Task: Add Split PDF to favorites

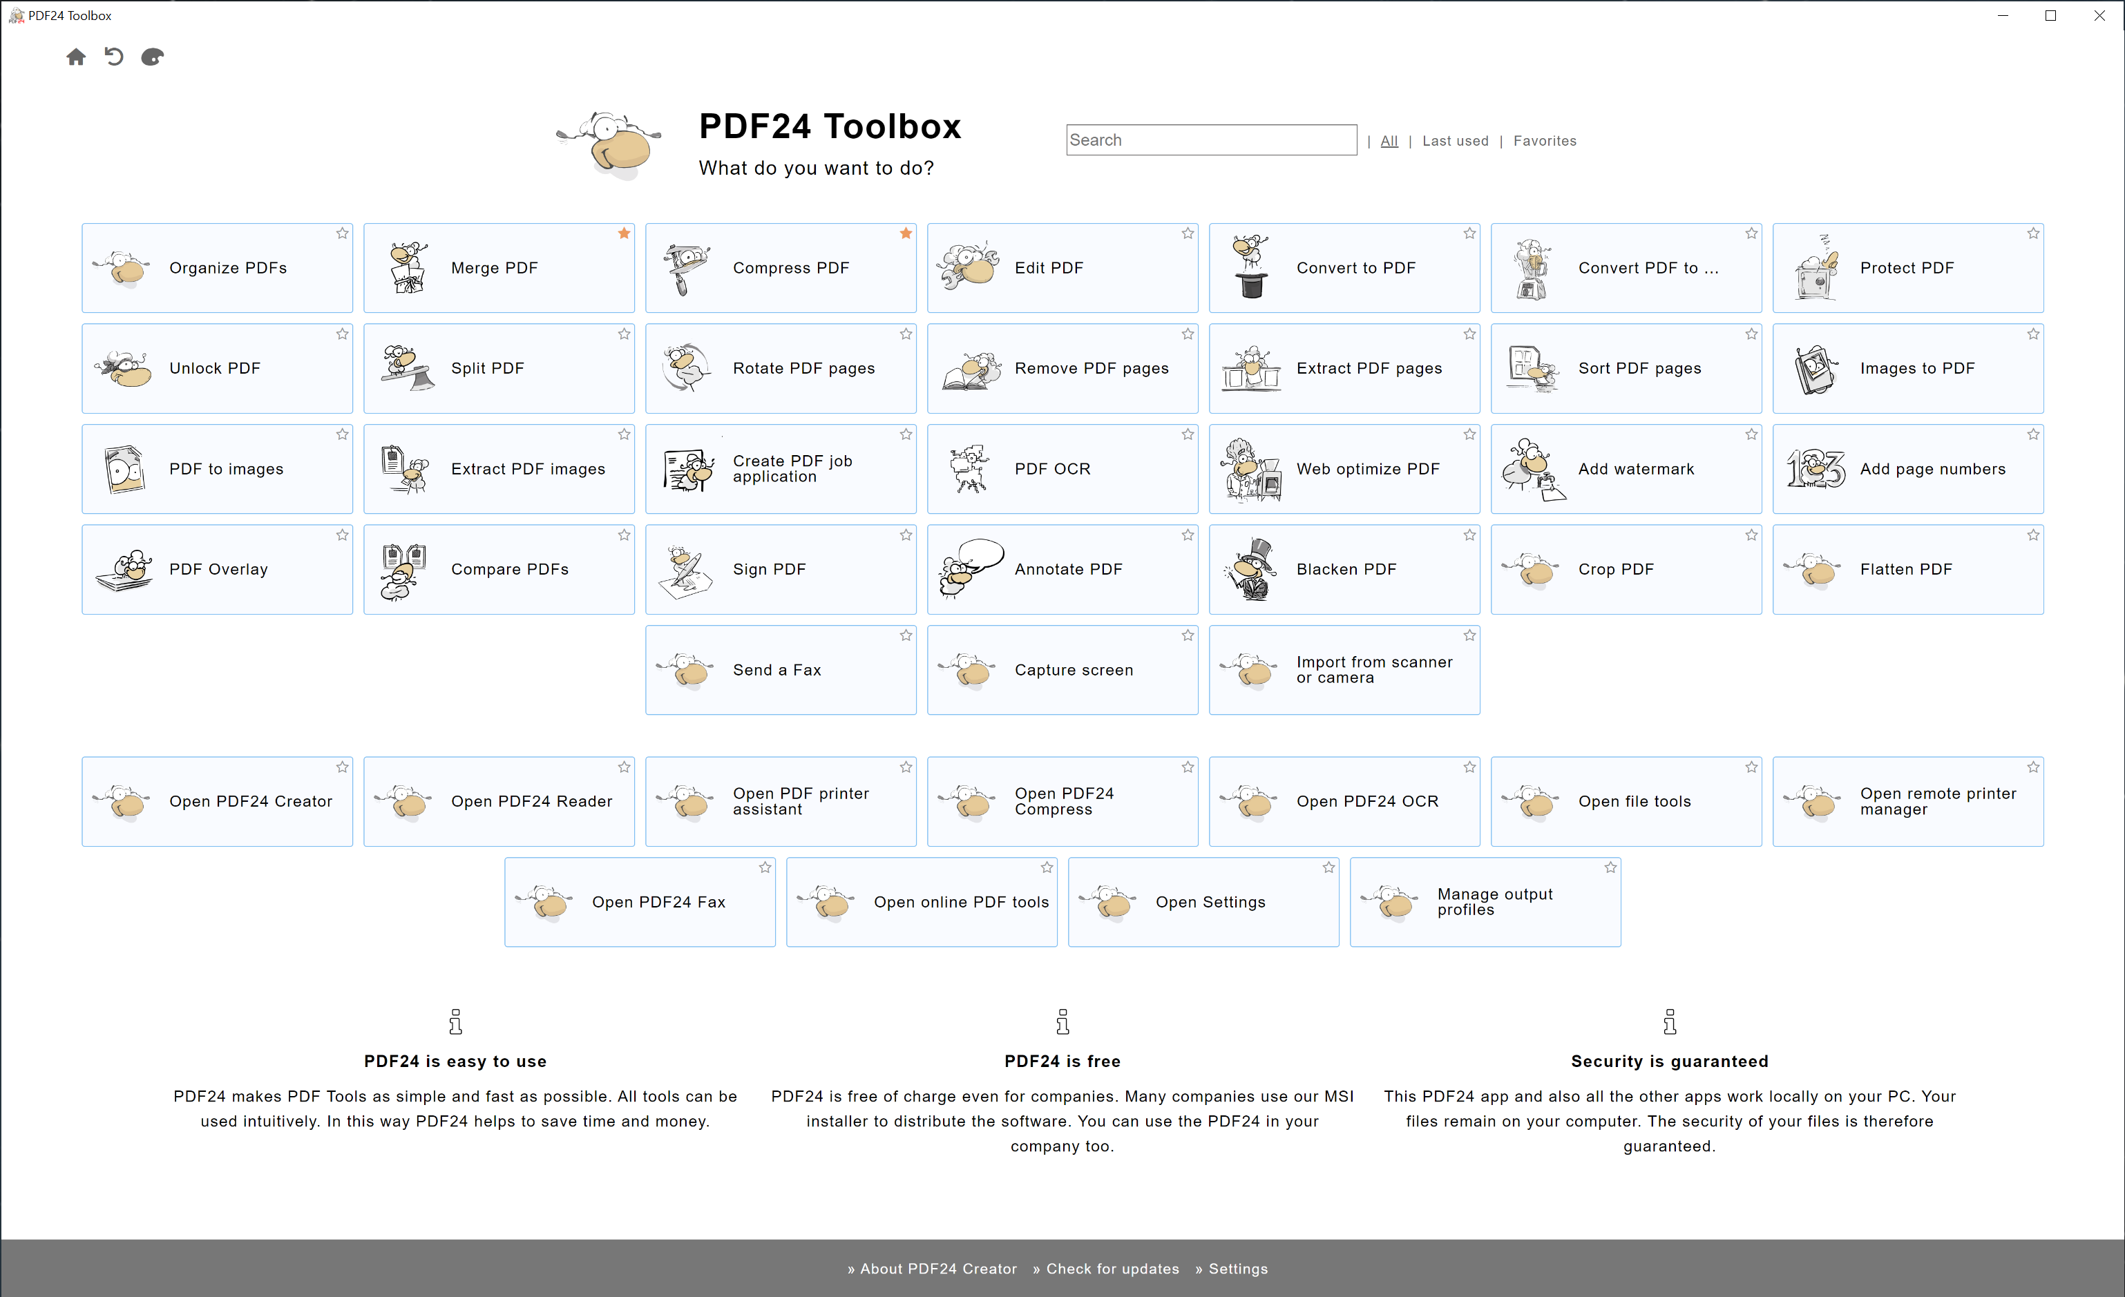Action: [x=624, y=335]
